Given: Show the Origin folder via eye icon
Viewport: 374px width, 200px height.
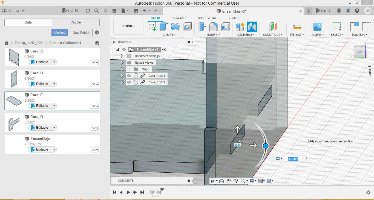Looking at the screenshot, I should tap(129, 69).
